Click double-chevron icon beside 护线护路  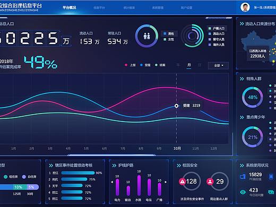(x=114, y=166)
